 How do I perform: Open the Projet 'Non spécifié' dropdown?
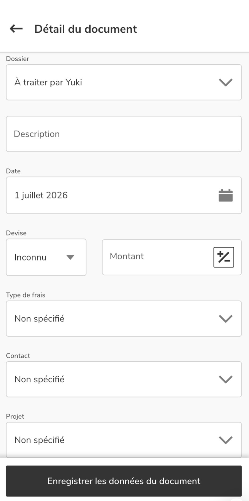tap(124, 440)
